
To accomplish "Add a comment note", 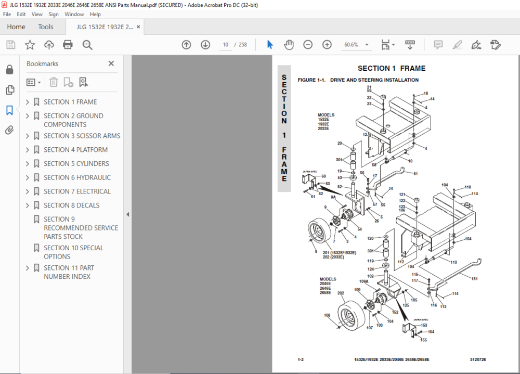I will coord(438,45).
